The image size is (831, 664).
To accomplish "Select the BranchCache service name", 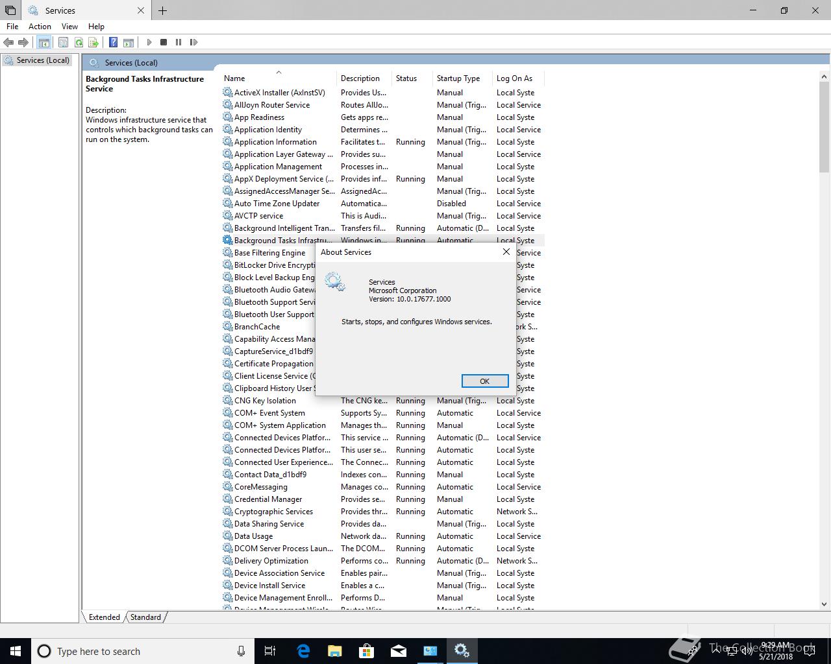I will tap(257, 327).
